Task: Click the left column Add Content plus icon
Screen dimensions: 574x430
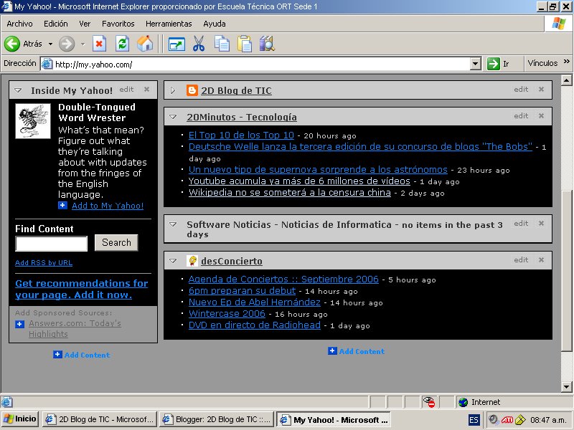Action: tap(57, 354)
